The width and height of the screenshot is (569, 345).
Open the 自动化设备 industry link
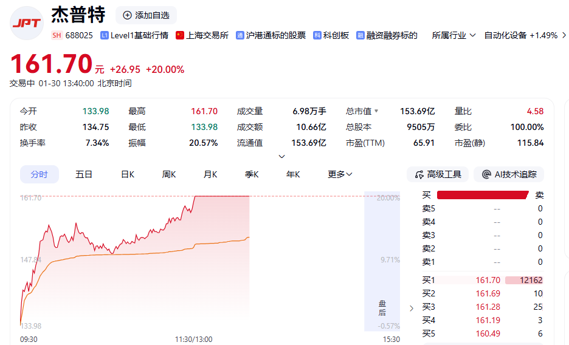point(505,35)
